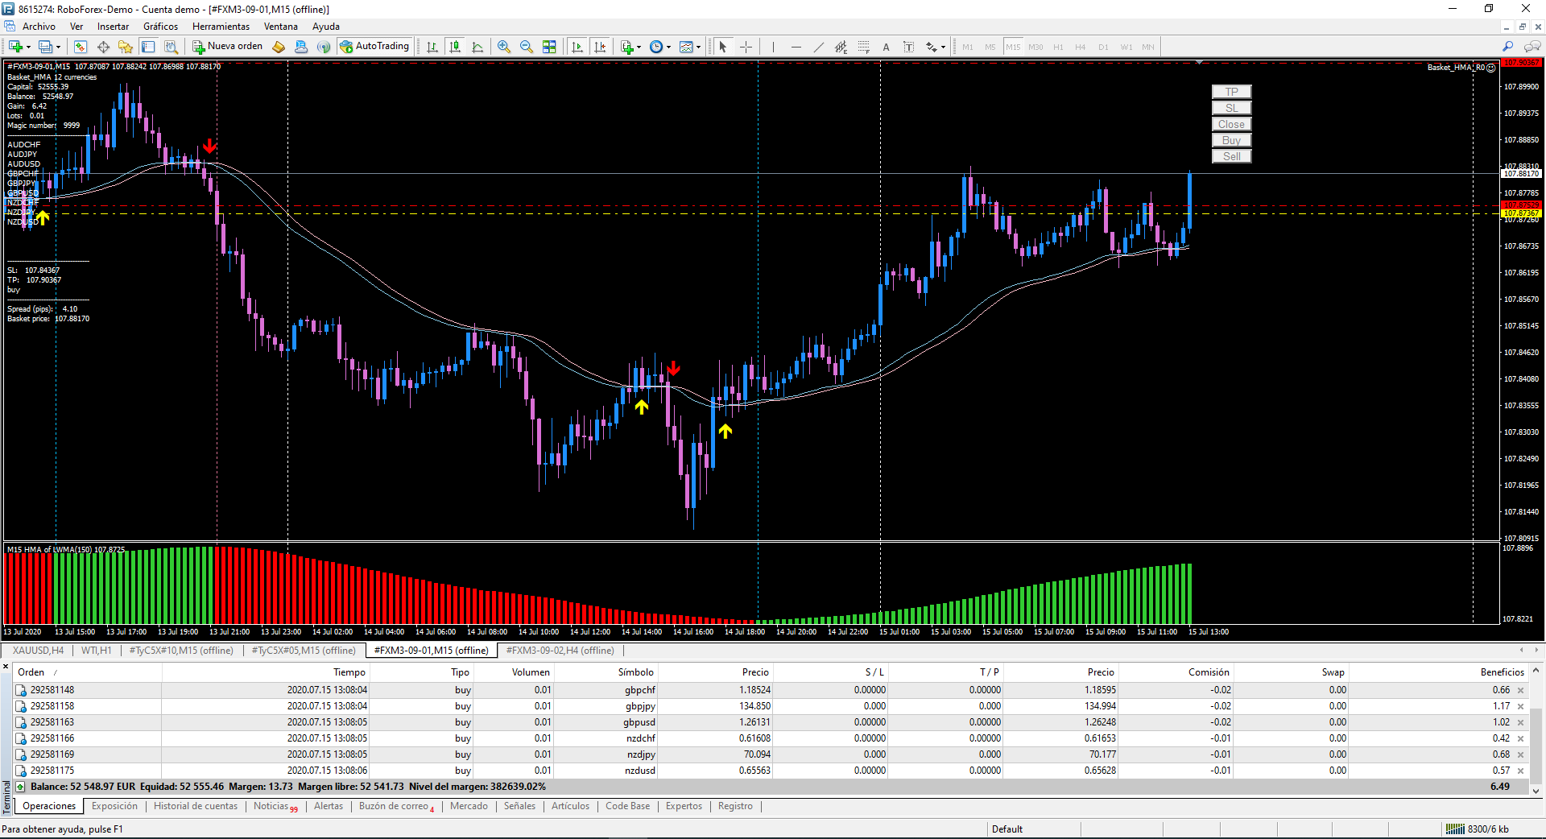Select the nzdusd order row 292581175
Image resolution: width=1546 pixels, height=839 pixels.
click(771, 771)
